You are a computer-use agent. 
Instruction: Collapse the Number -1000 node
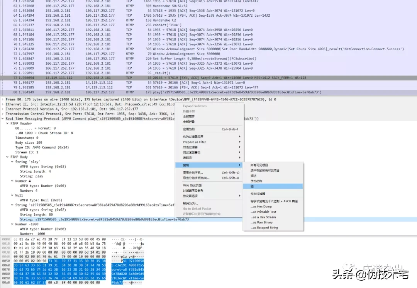click(12, 224)
